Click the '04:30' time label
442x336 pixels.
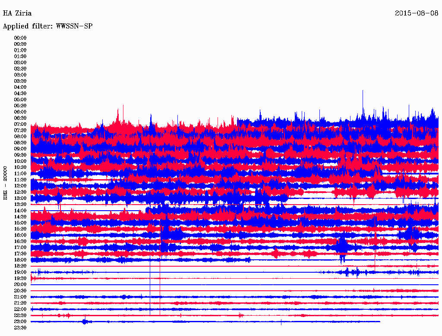[x=20, y=93]
